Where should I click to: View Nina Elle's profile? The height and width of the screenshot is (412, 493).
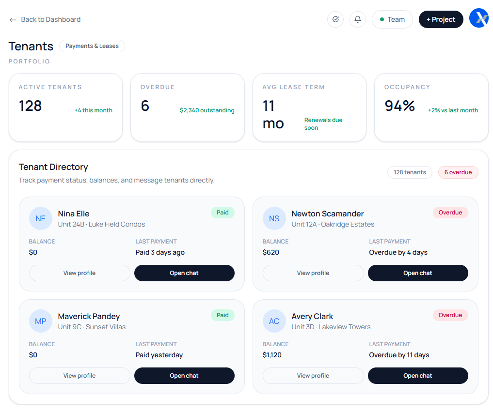(79, 273)
